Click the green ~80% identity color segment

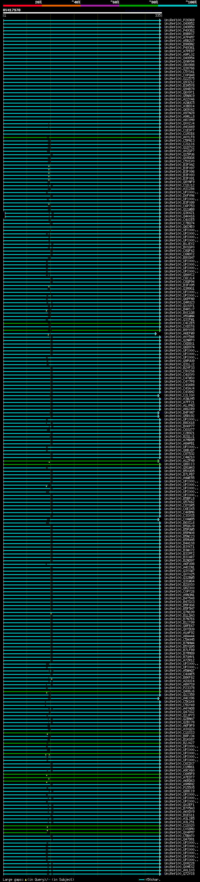pos(139,6)
